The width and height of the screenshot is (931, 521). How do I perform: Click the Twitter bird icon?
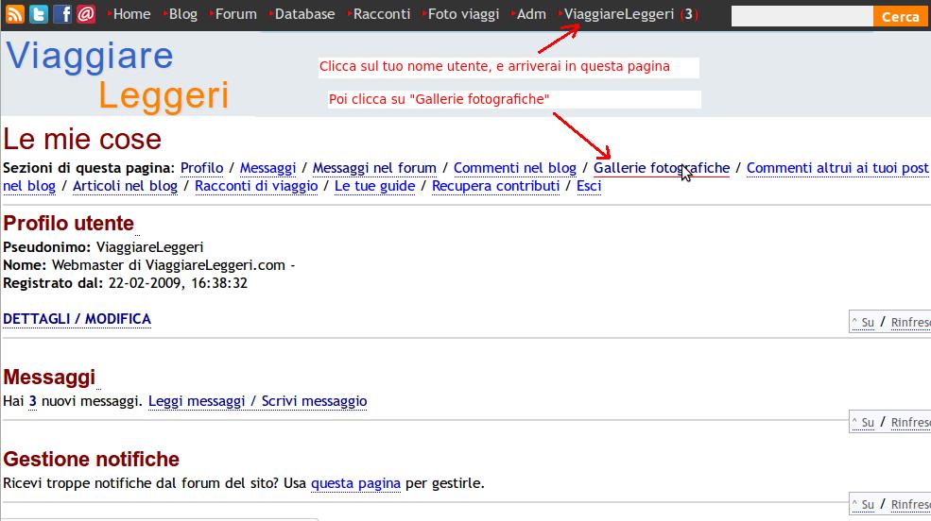pyautogui.click(x=39, y=14)
